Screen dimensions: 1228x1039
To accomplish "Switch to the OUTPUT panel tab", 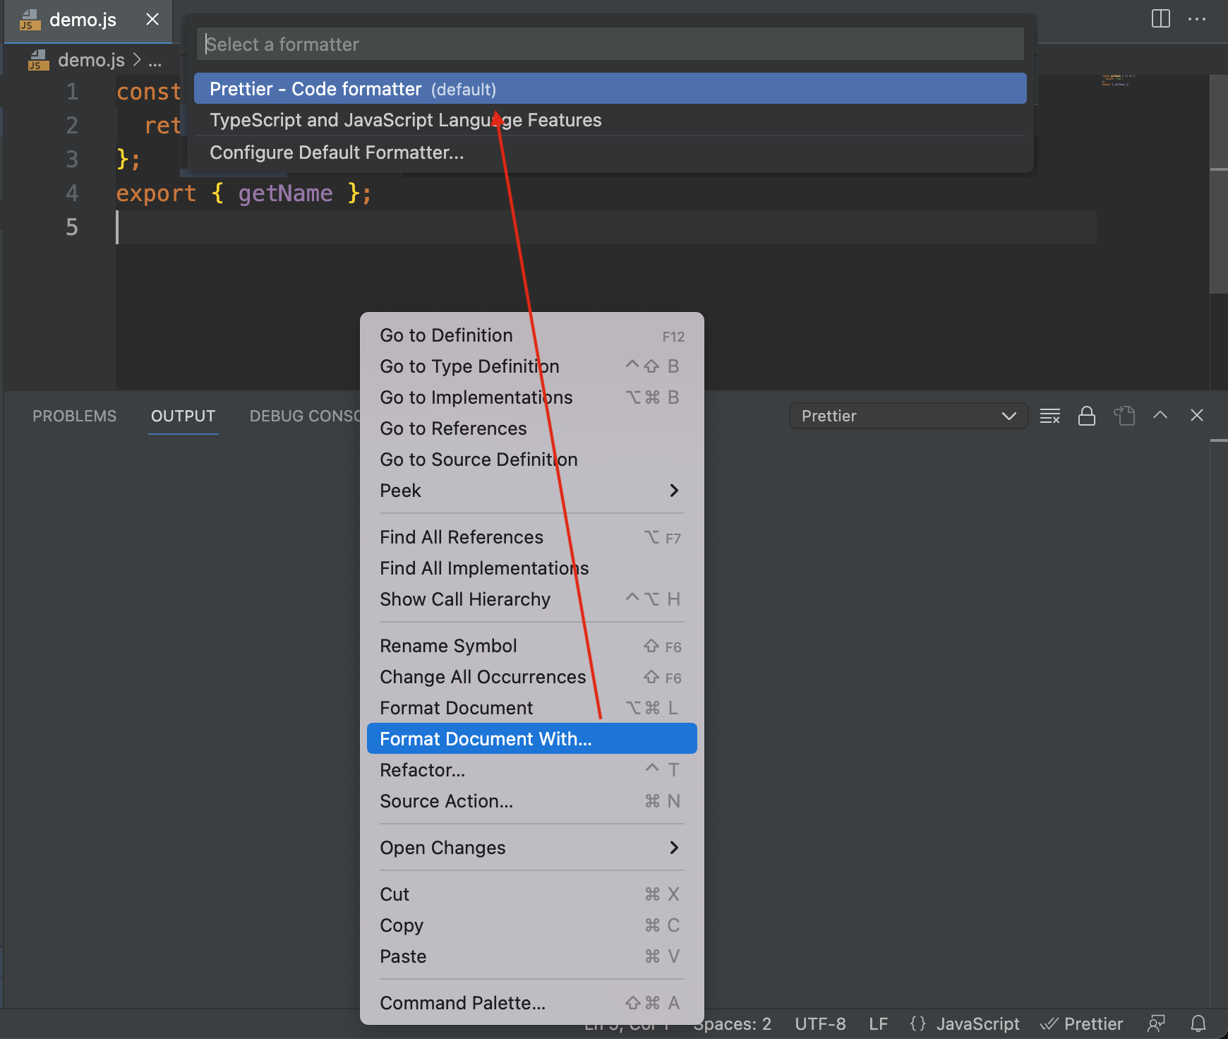I will point(183,416).
